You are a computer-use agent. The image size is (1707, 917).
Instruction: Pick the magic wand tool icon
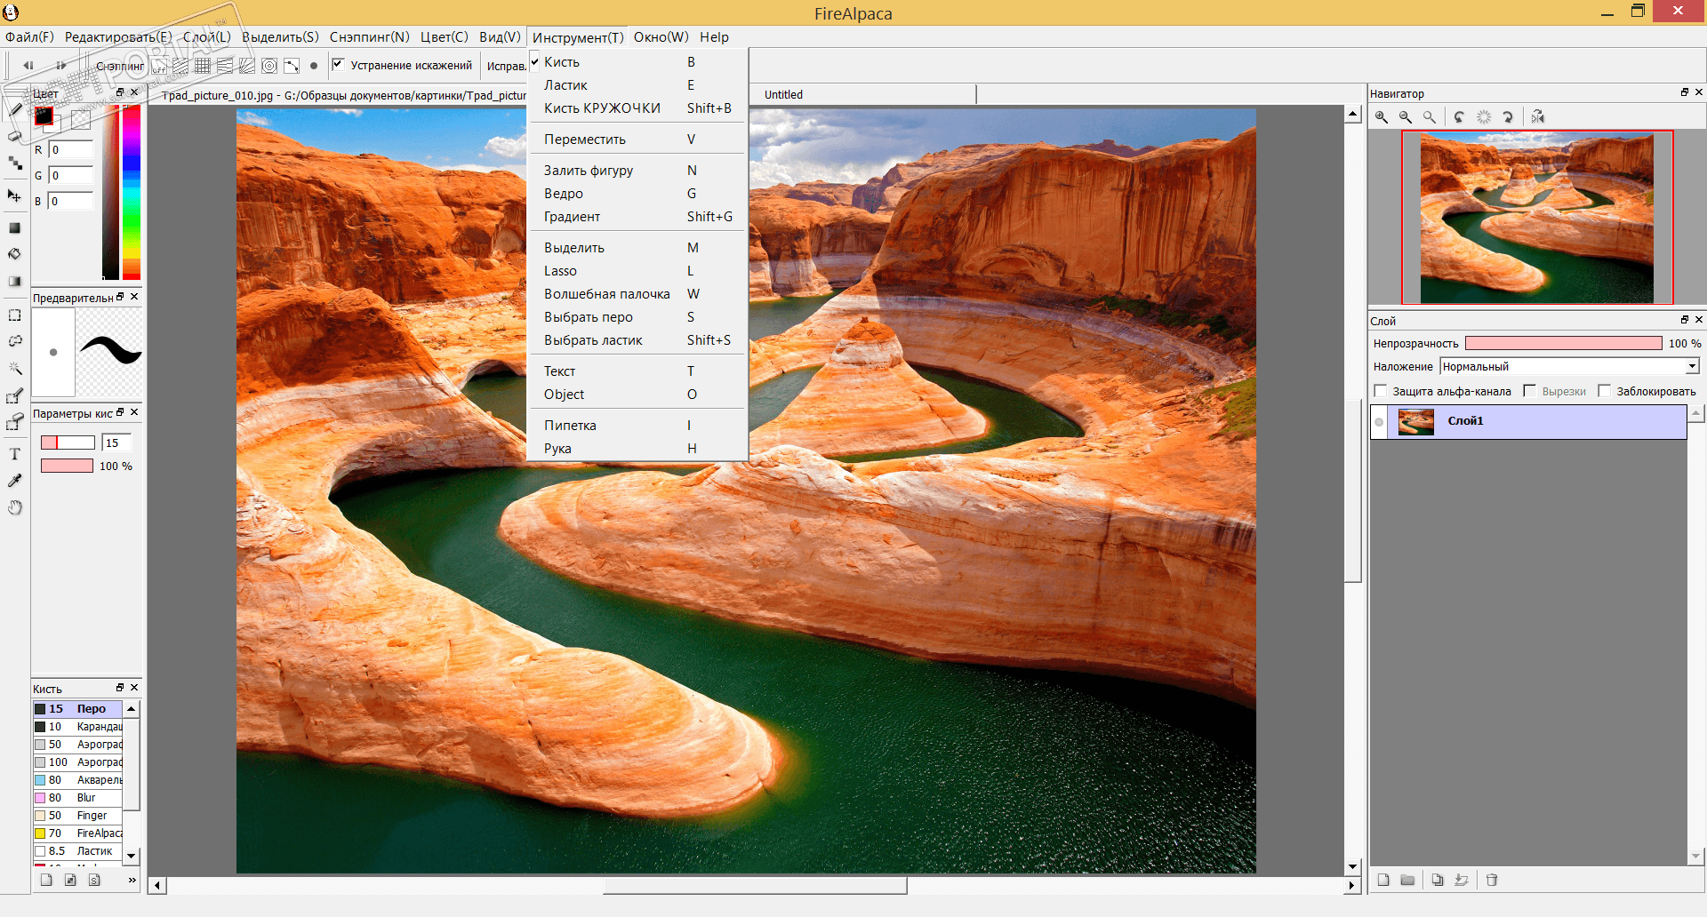point(15,368)
